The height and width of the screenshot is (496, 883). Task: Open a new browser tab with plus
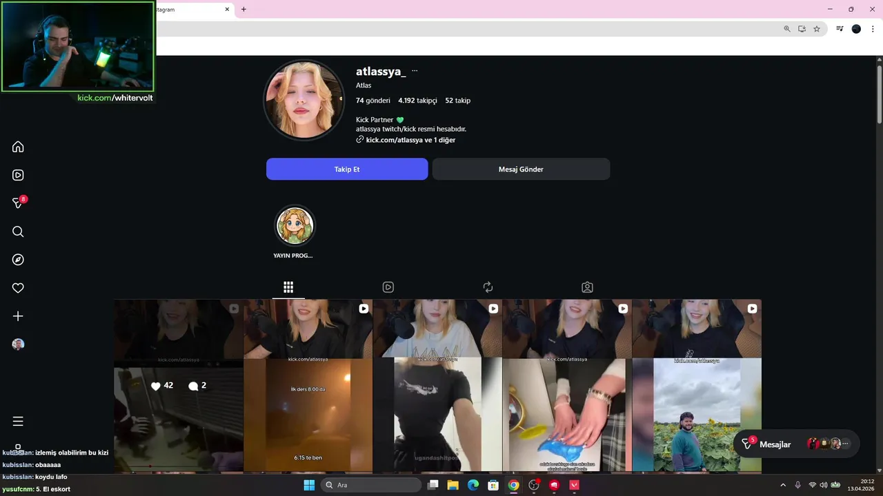[244, 10]
